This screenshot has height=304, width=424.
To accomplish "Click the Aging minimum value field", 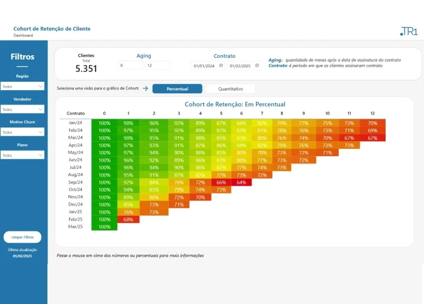I will 130,65.
